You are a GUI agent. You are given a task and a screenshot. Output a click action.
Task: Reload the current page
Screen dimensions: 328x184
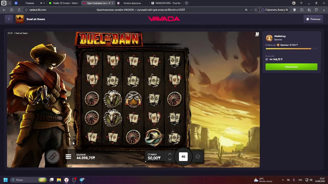point(19,10)
